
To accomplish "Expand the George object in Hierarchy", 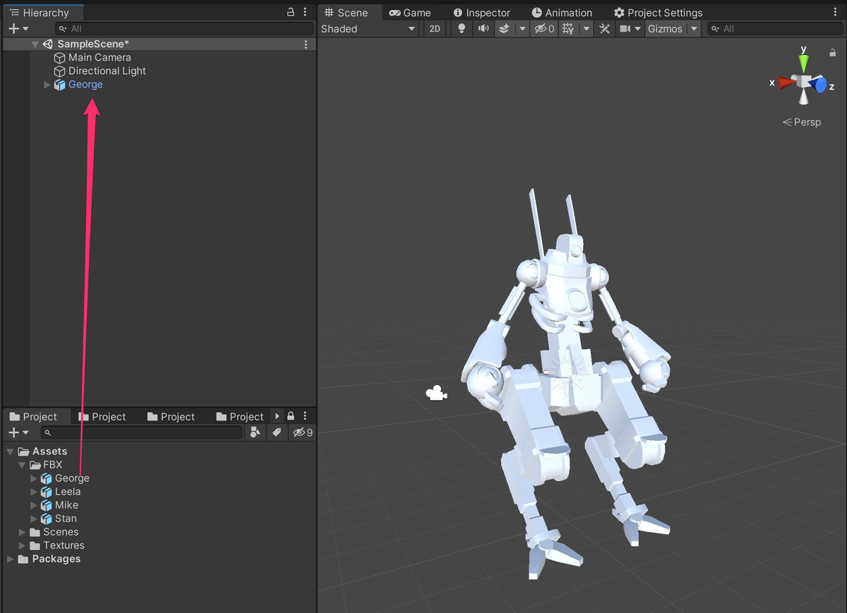I will point(47,85).
